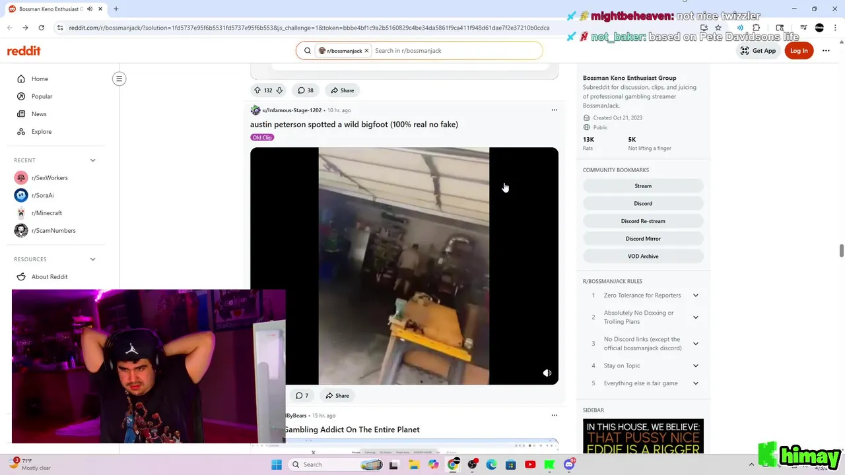845x475 pixels.
Task: Click the page vertical scrollbar thumb
Action: tap(842, 251)
